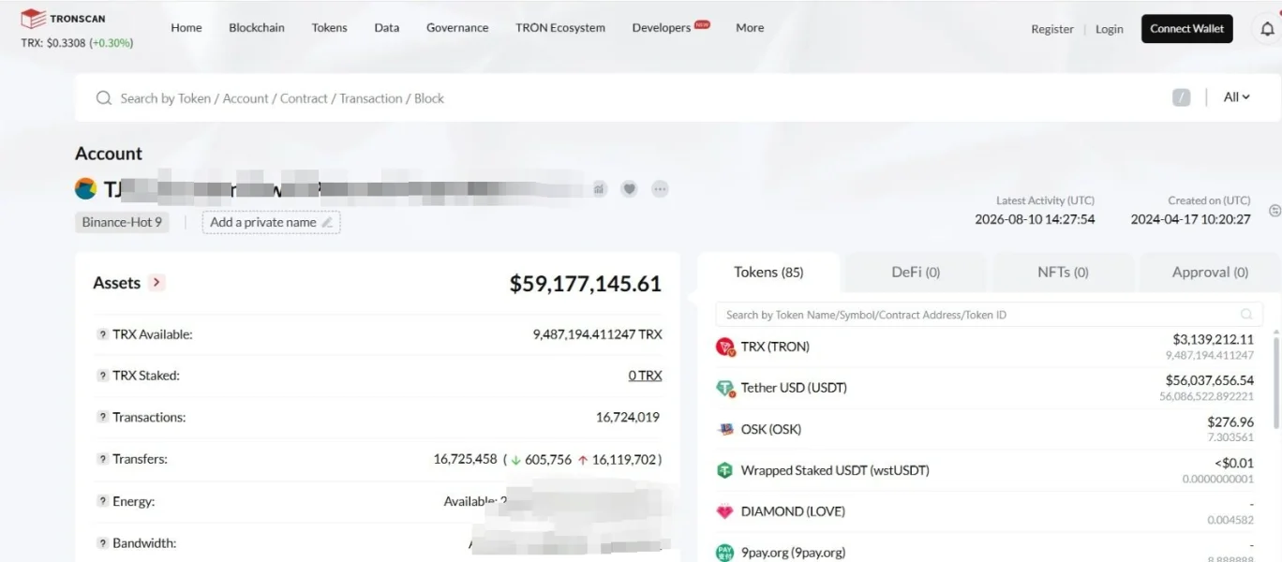This screenshot has height=562, width=1282.
Task: Open the More menu
Action: [750, 28]
